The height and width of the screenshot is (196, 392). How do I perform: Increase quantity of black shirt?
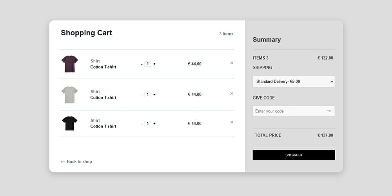coord(154,123)
